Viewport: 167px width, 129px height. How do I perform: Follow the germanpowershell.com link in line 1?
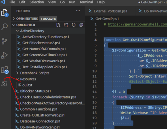pos(137,24)
